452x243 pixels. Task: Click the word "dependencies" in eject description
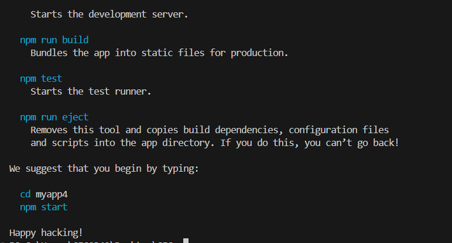tap(246, 130)
